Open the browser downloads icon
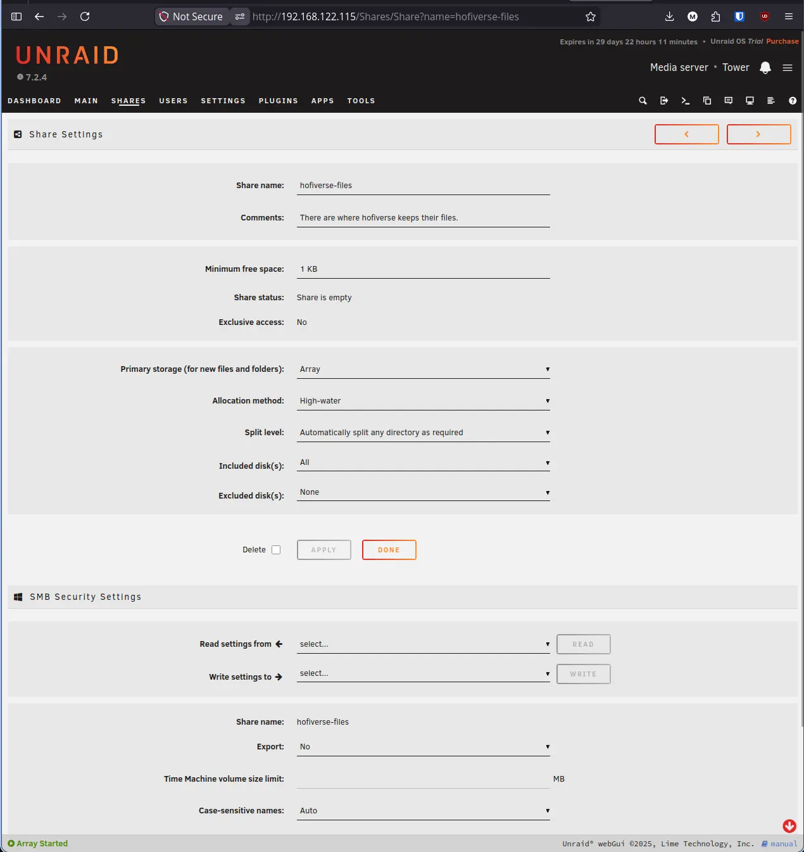804x852 pixels. point(669,16)
